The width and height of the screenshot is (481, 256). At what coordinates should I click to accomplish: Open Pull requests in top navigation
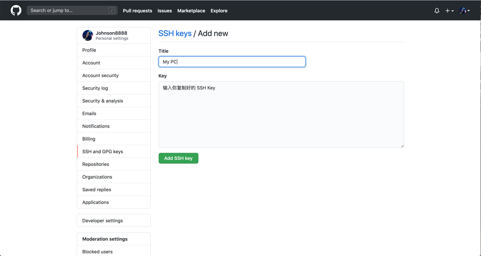(138, 11)
